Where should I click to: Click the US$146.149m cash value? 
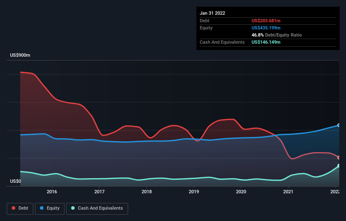(266, 42)
